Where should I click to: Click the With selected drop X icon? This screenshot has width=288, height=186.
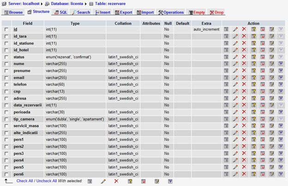116,181
